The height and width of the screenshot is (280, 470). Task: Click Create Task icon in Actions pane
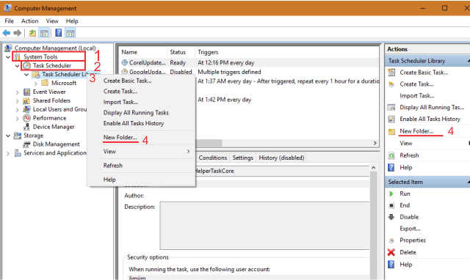coord(391,84)
